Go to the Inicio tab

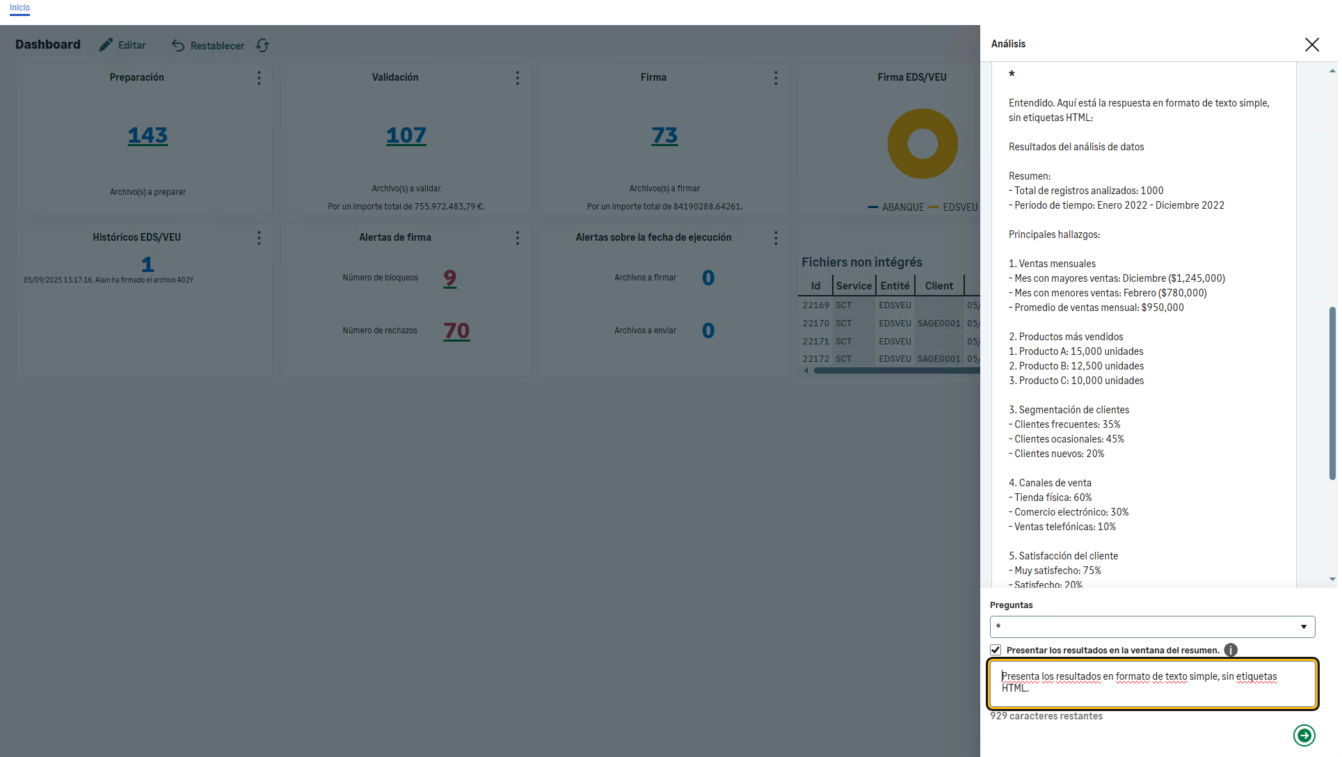(x=19, y=8)
